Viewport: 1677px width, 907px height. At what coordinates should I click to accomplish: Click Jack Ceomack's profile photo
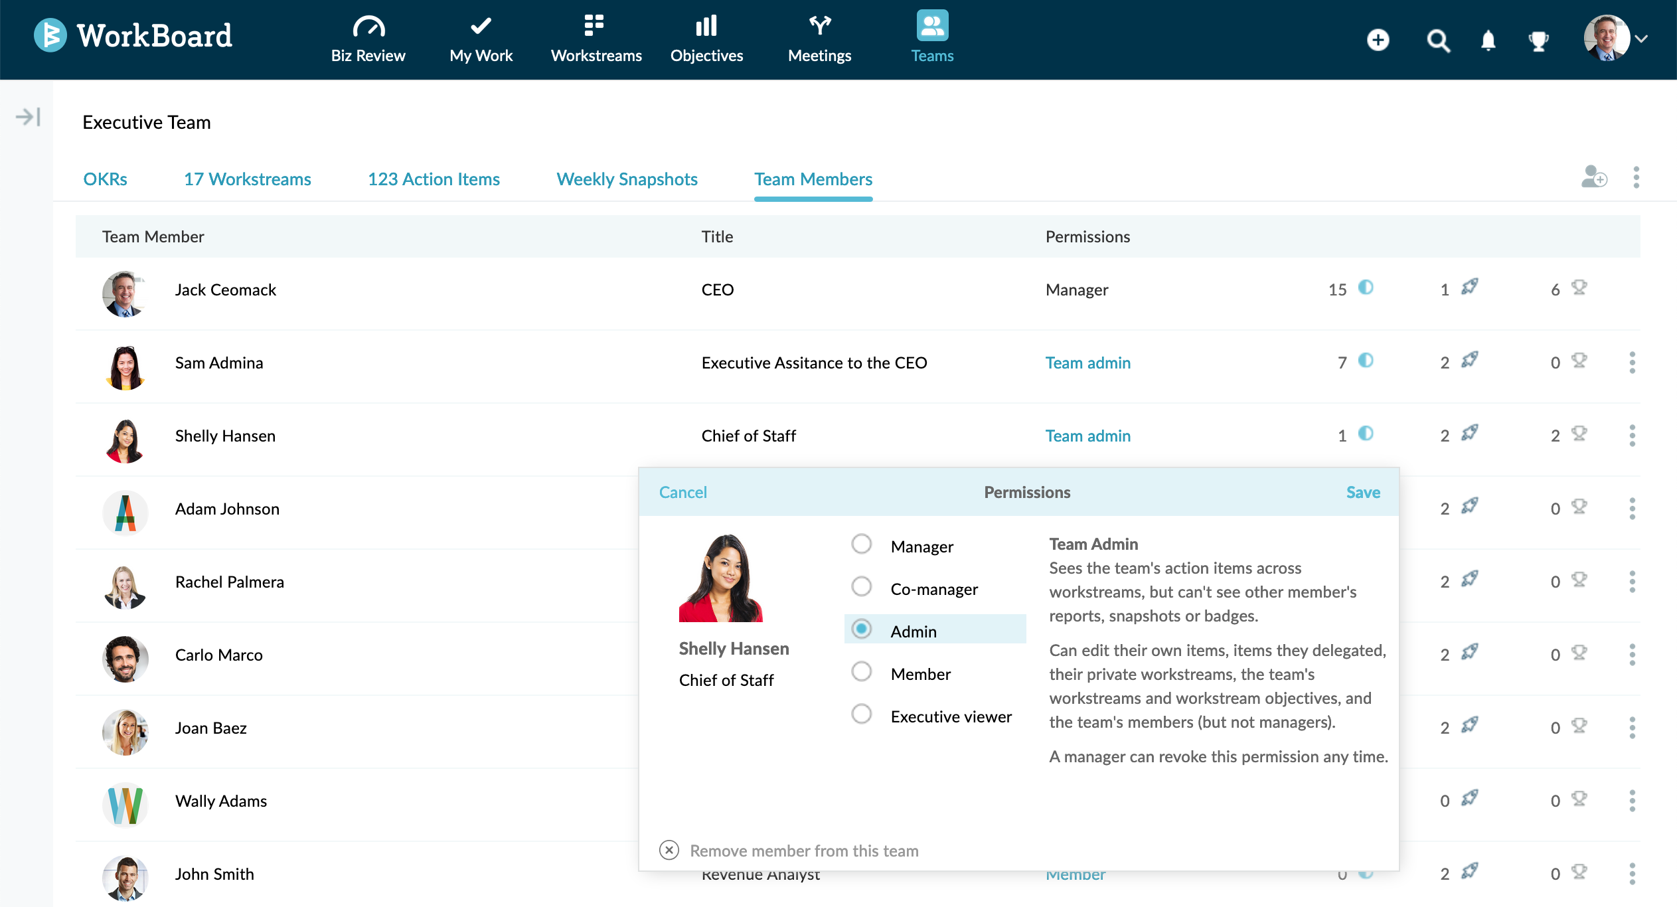pos(124,293)
